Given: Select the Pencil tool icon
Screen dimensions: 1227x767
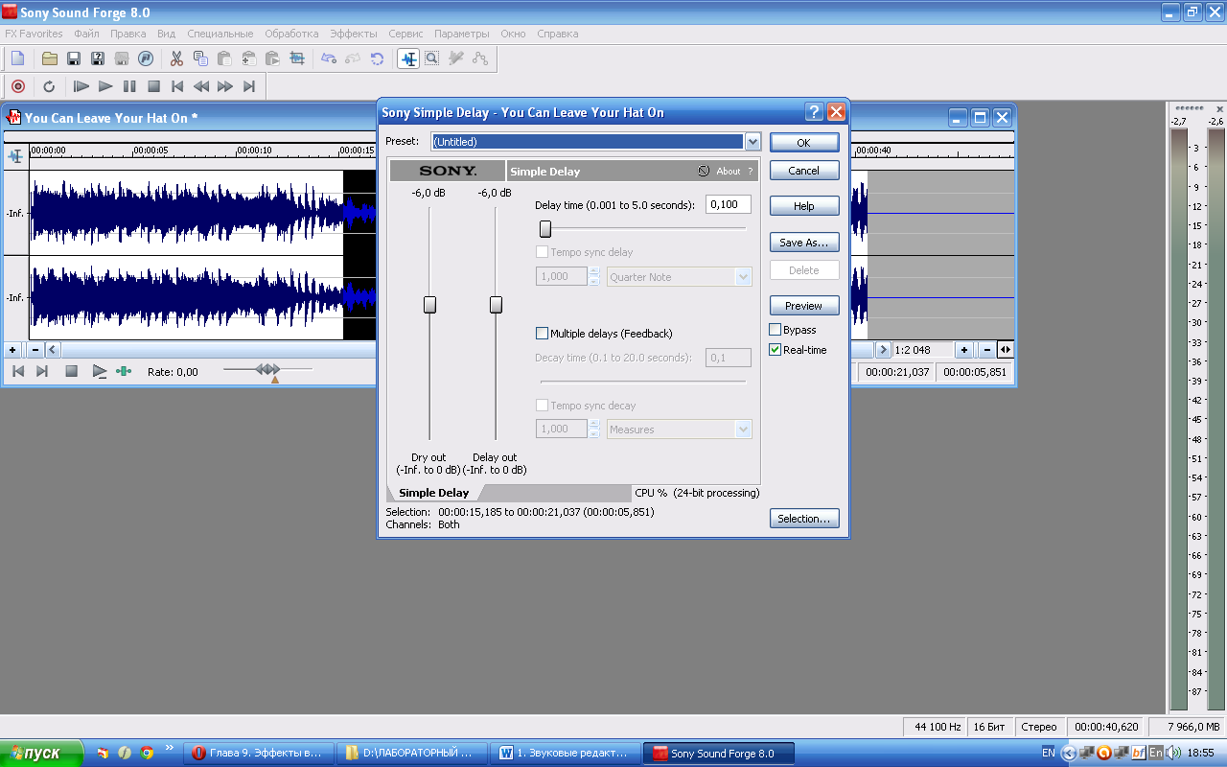Looking at the screenshot, I should 456,58.
